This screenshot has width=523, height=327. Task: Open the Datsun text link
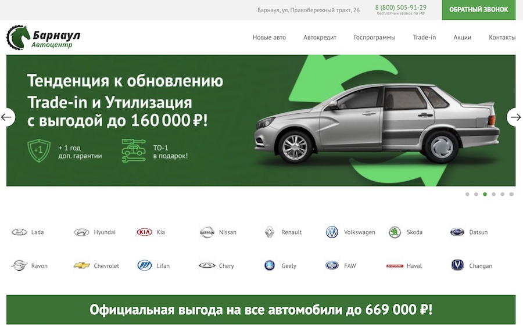click(x=478, y=232)
